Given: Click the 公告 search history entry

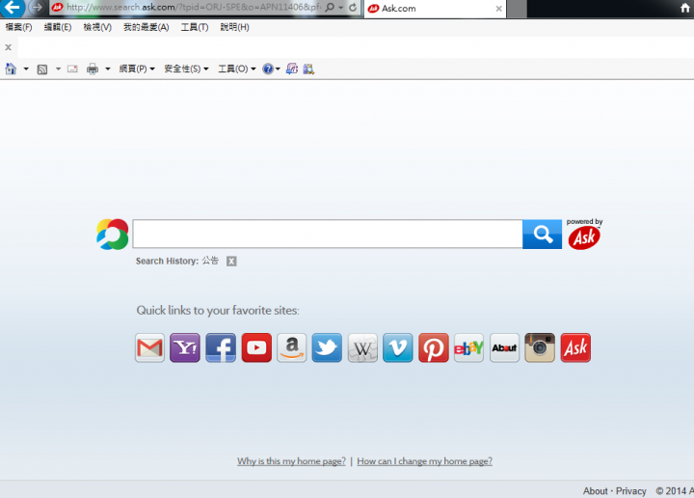Looking at the screenshot, I should [210, 261].
